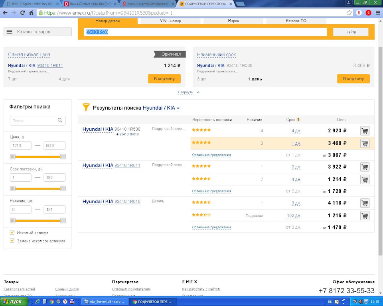Launch Internet Explorer from Quick Launch
This screenshot has width=383, height=306.
point(38,302)
